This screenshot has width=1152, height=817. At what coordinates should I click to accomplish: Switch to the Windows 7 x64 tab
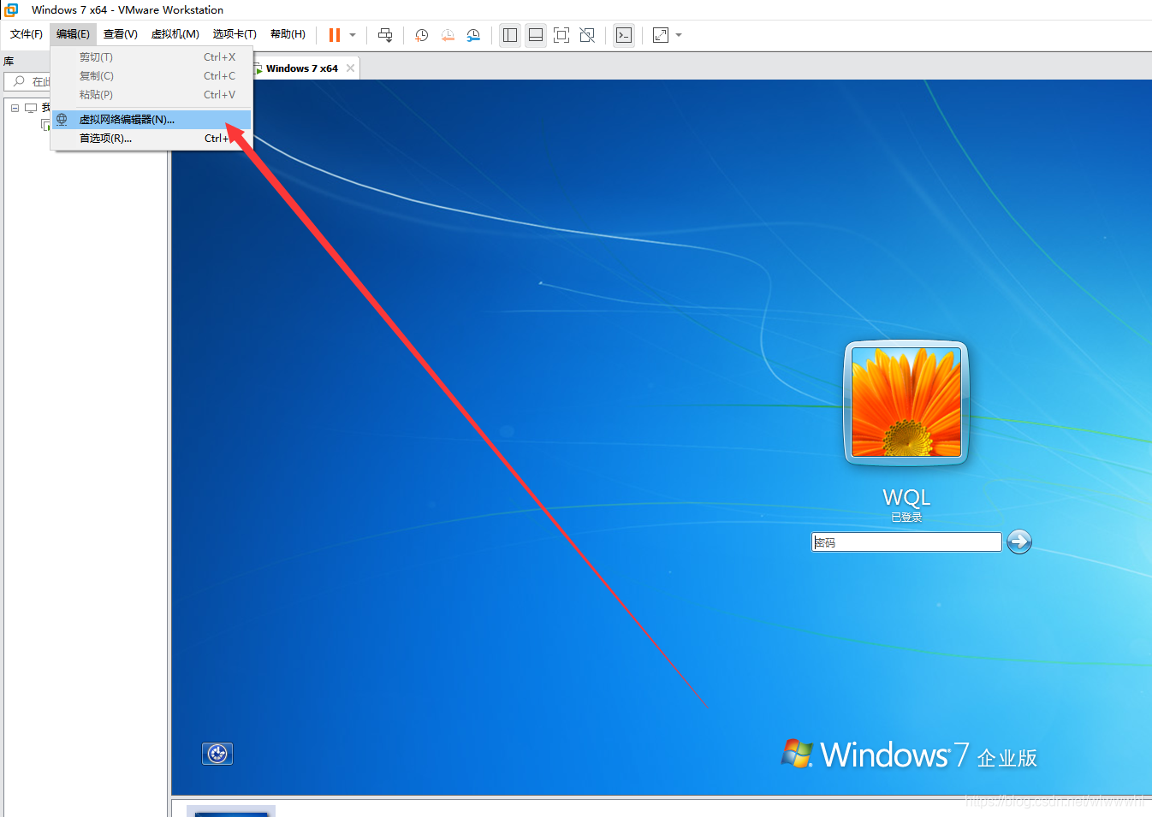[301, 68]
